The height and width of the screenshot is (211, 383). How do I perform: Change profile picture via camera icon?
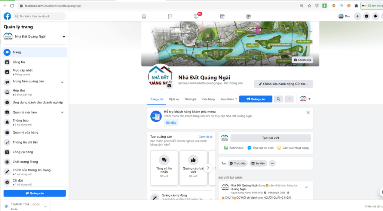click(169, 86)
